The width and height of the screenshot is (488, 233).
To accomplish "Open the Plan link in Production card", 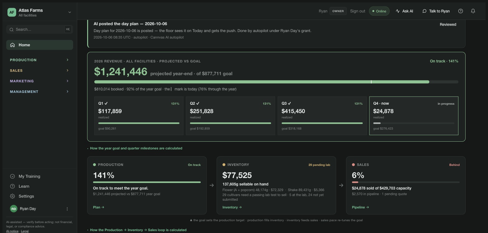I will point(99,207).
